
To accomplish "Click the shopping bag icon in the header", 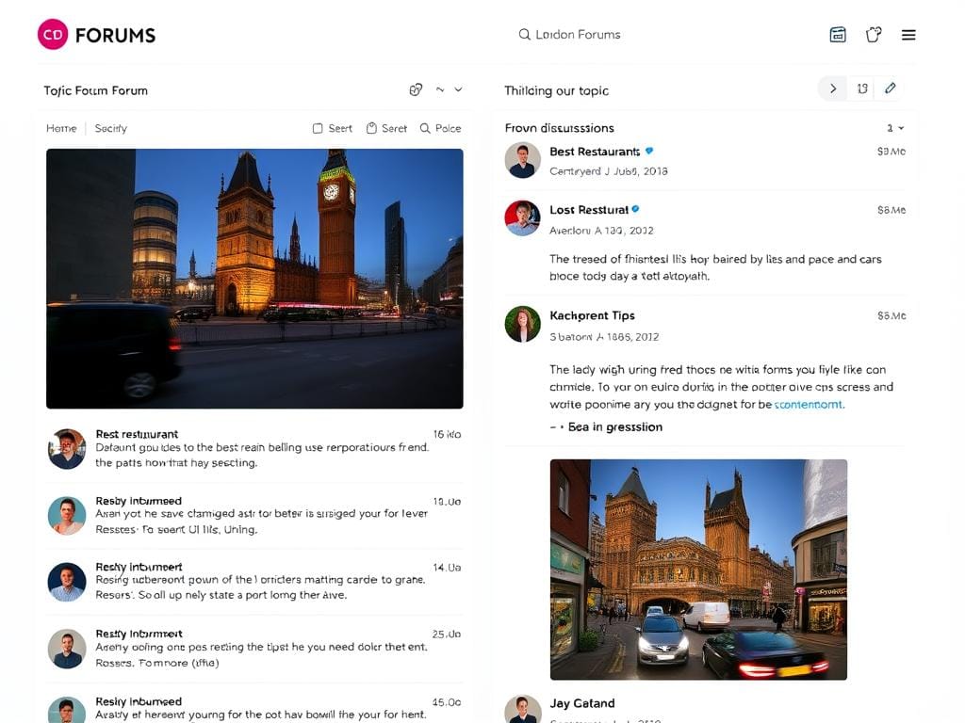I will pos(874,35).
